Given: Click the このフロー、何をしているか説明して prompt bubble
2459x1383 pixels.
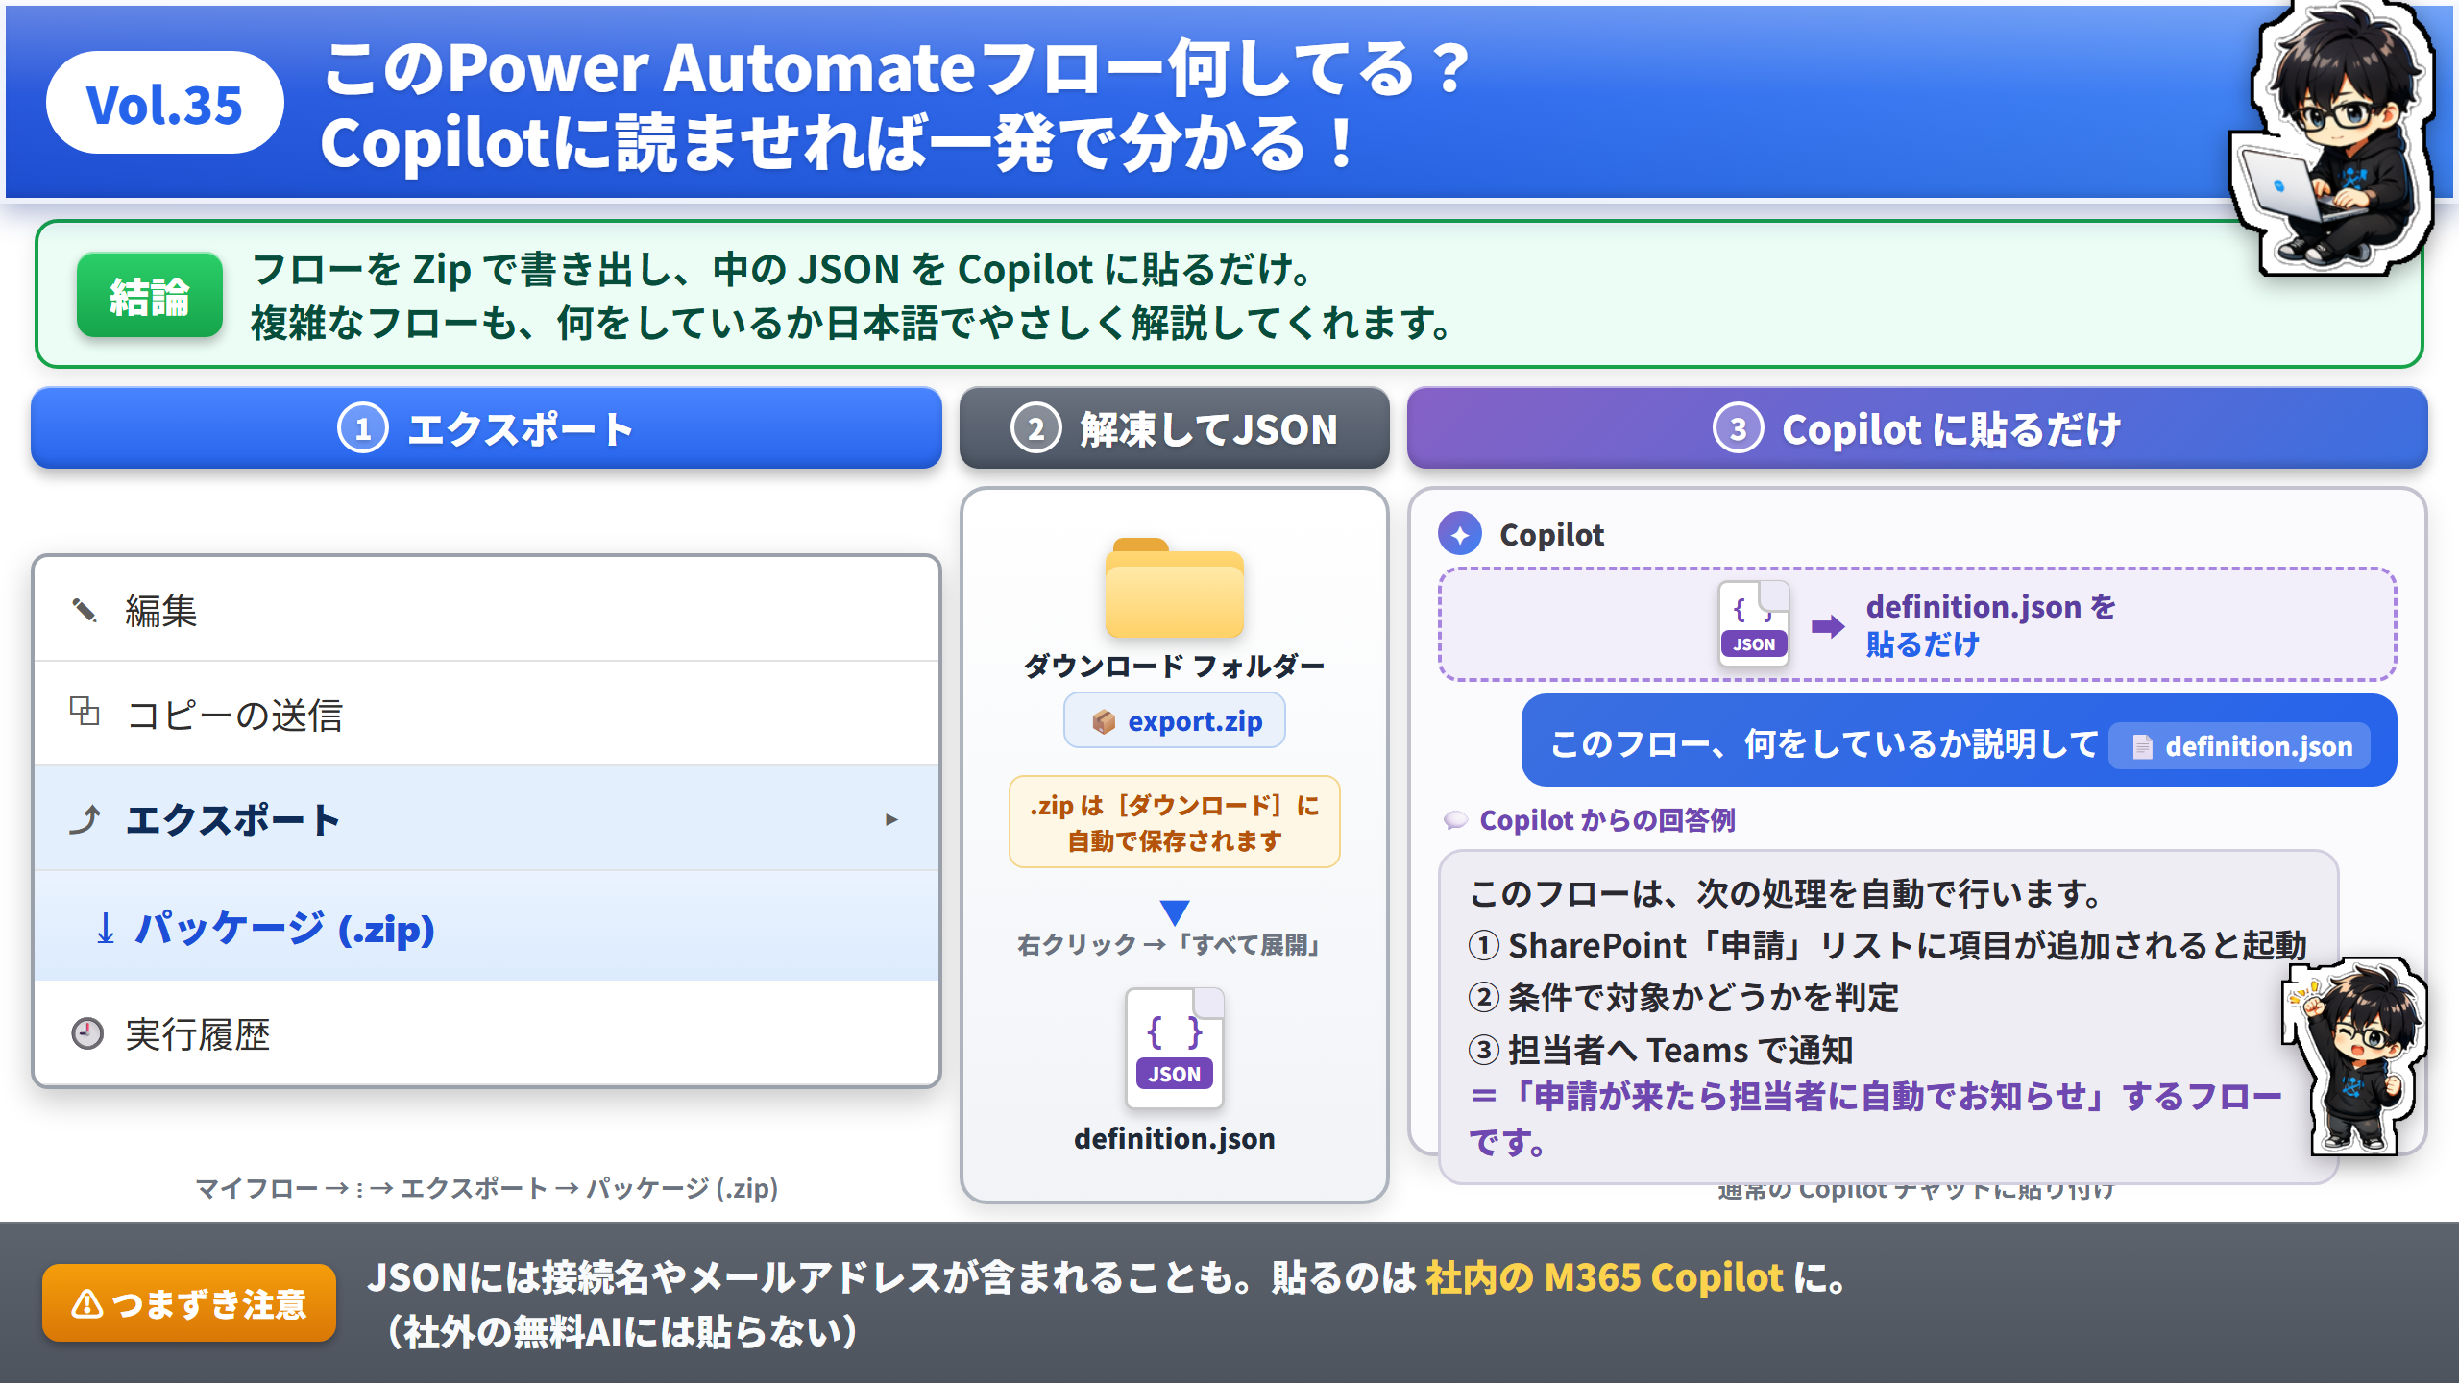Looking at the screenshot, I should click(x=1959, y=741).
